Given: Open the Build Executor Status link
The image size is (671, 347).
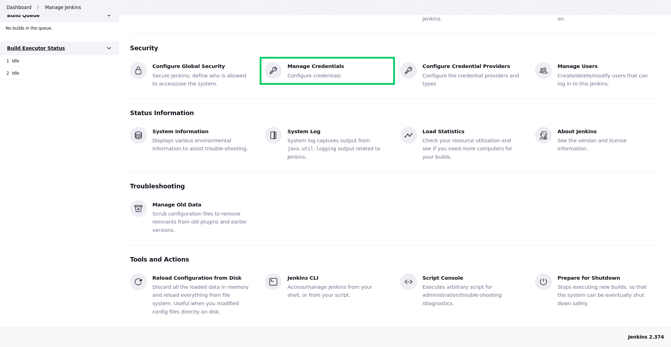Looking at the screenshot, I should (x=36, y=48).
